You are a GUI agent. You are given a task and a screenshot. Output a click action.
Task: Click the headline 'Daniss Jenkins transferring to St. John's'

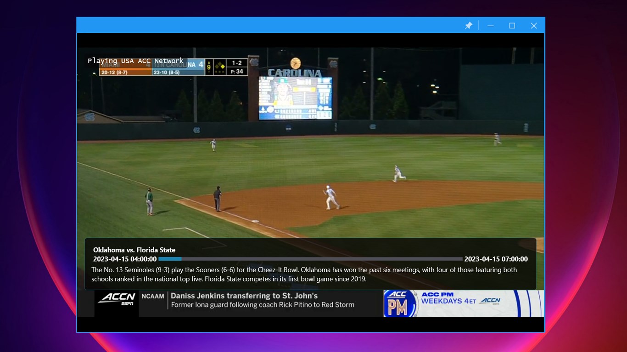pos(243,296)
